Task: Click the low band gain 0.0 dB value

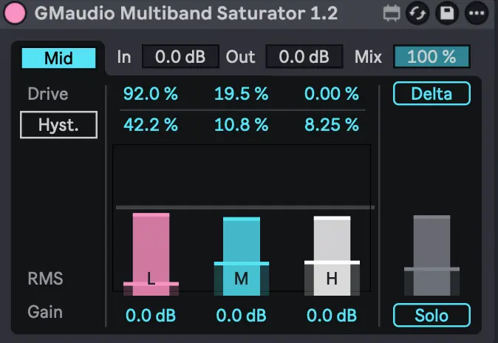Action: pyautogui.click(x=151, y=316)
